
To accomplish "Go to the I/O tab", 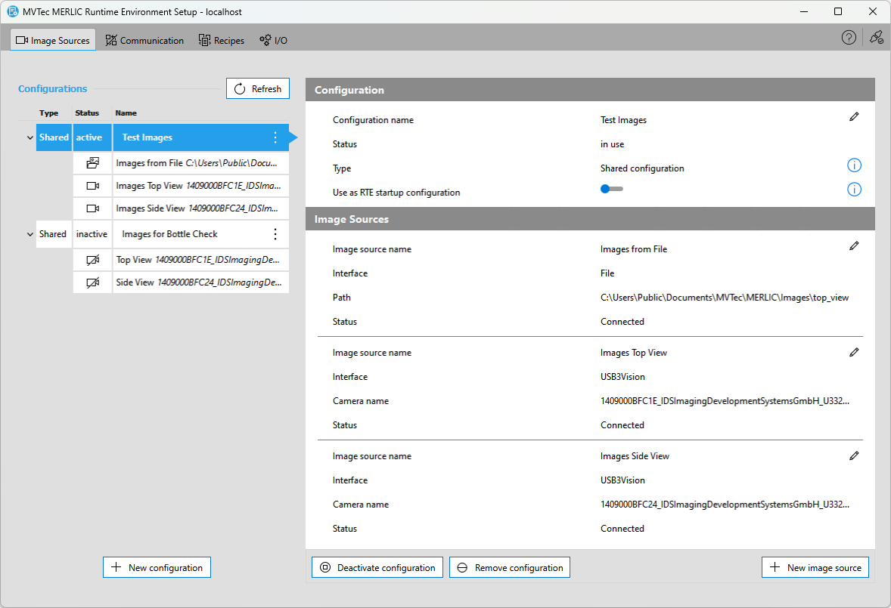I will (x=273, y=41).
